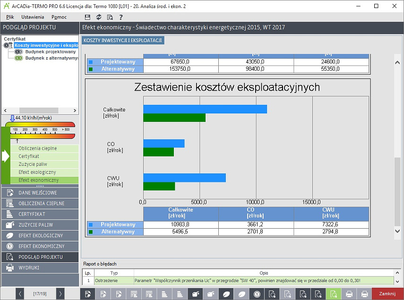Click the dark document-edit icon starting bottom toolbar

tap(88, 294)
